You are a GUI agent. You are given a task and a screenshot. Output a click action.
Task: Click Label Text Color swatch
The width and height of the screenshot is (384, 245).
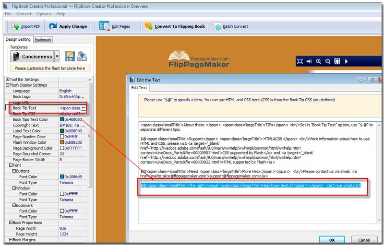[62, 131]
